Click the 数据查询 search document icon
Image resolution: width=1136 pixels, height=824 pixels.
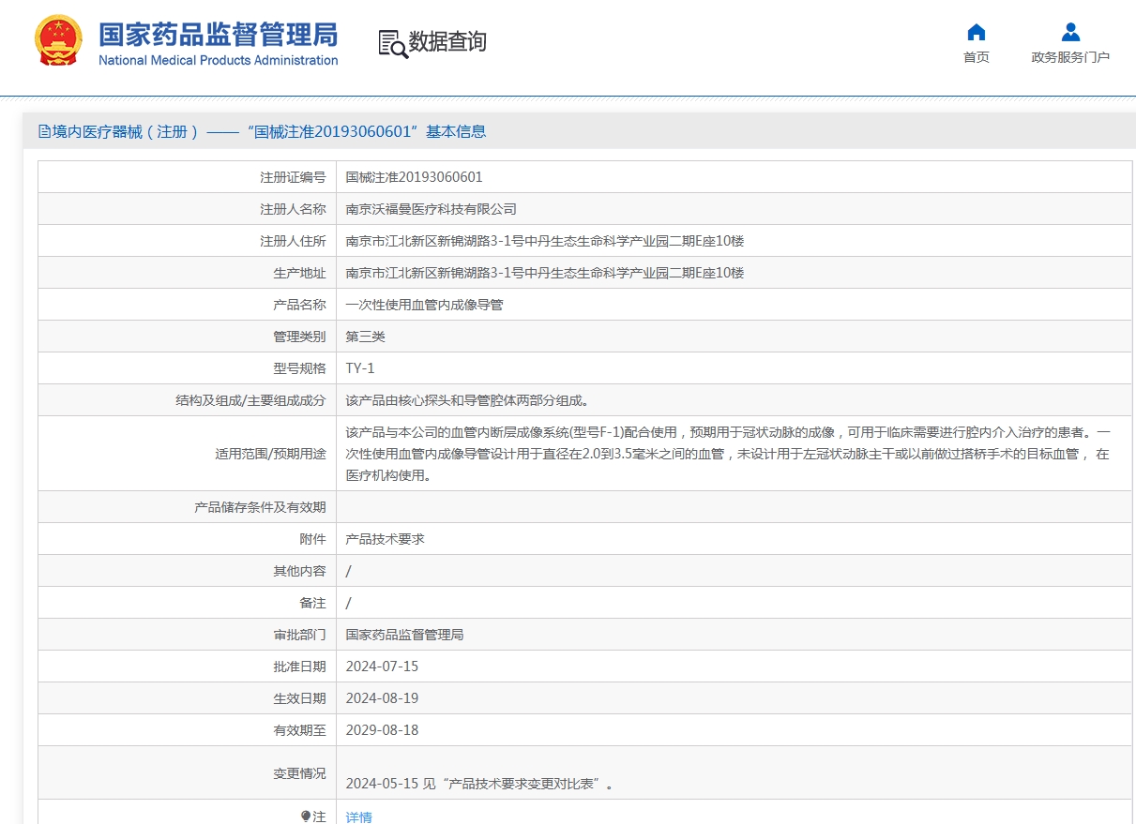coord(393,43)
